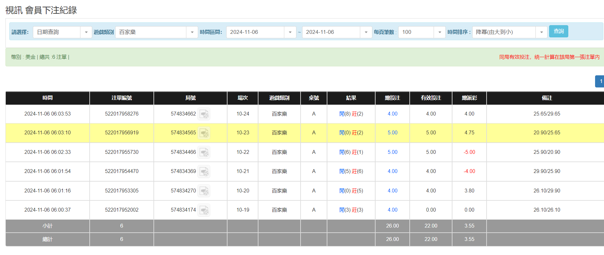Open video replay icon for round 574834270
This screenshot has height=255, width=604.
(x=204, y=191)
